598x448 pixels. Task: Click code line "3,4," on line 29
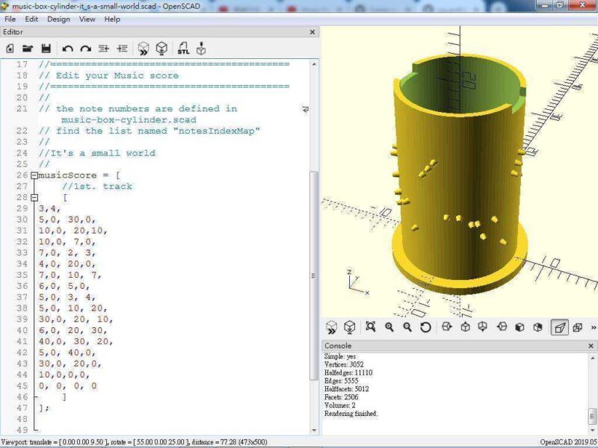click(x=49, y=208)
